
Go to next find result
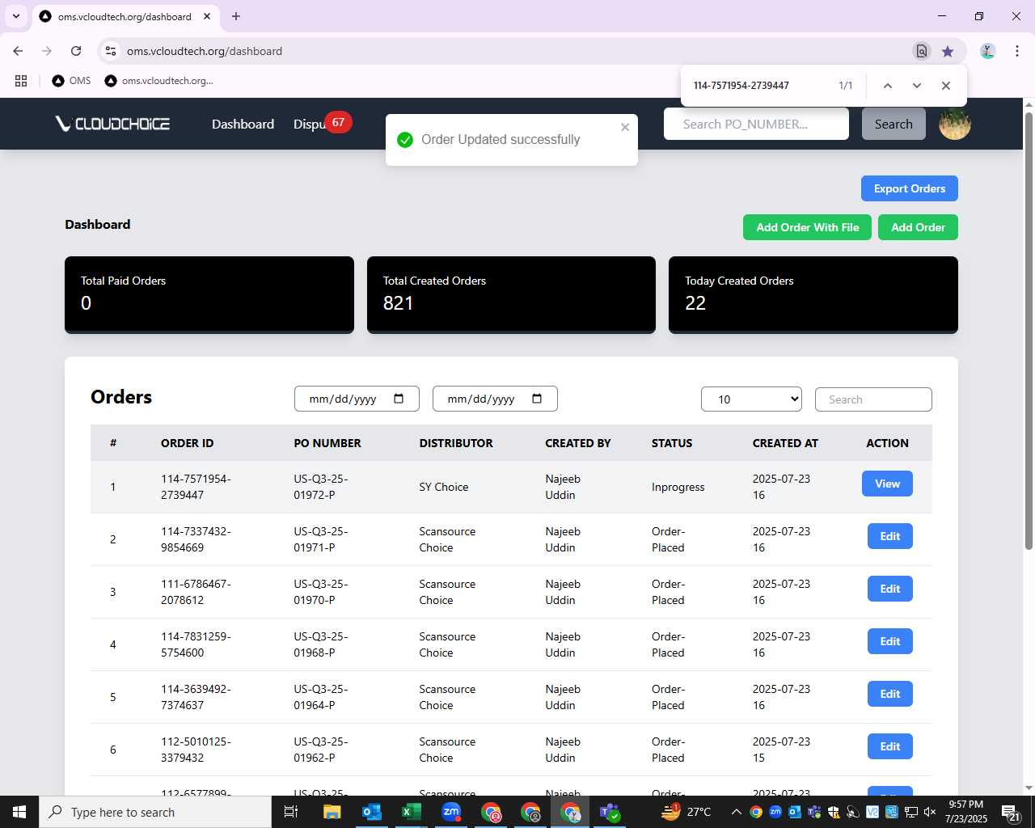click(x=916, y=86)
